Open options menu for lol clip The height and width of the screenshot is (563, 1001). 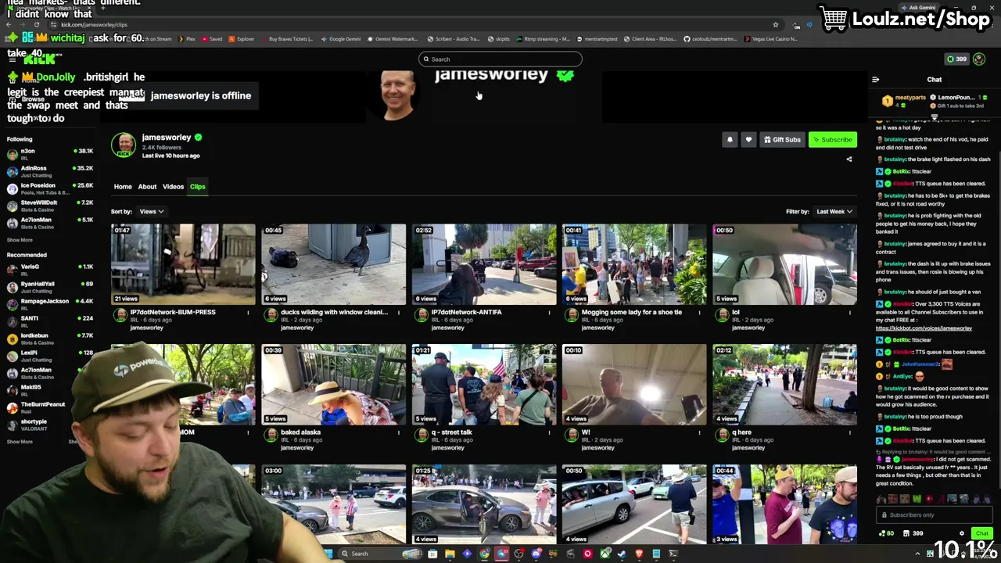coord(850,312)
